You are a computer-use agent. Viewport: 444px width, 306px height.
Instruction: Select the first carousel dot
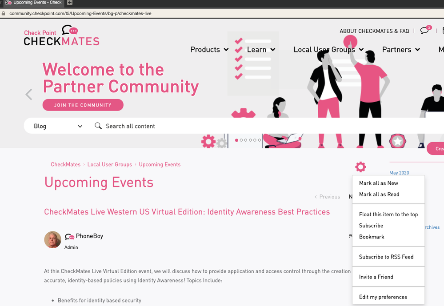click(237, 140)
